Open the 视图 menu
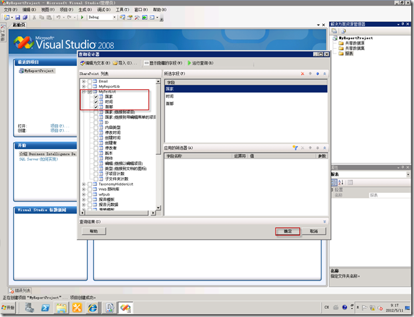This screenshot has height=317, width=414. [48, 10]
